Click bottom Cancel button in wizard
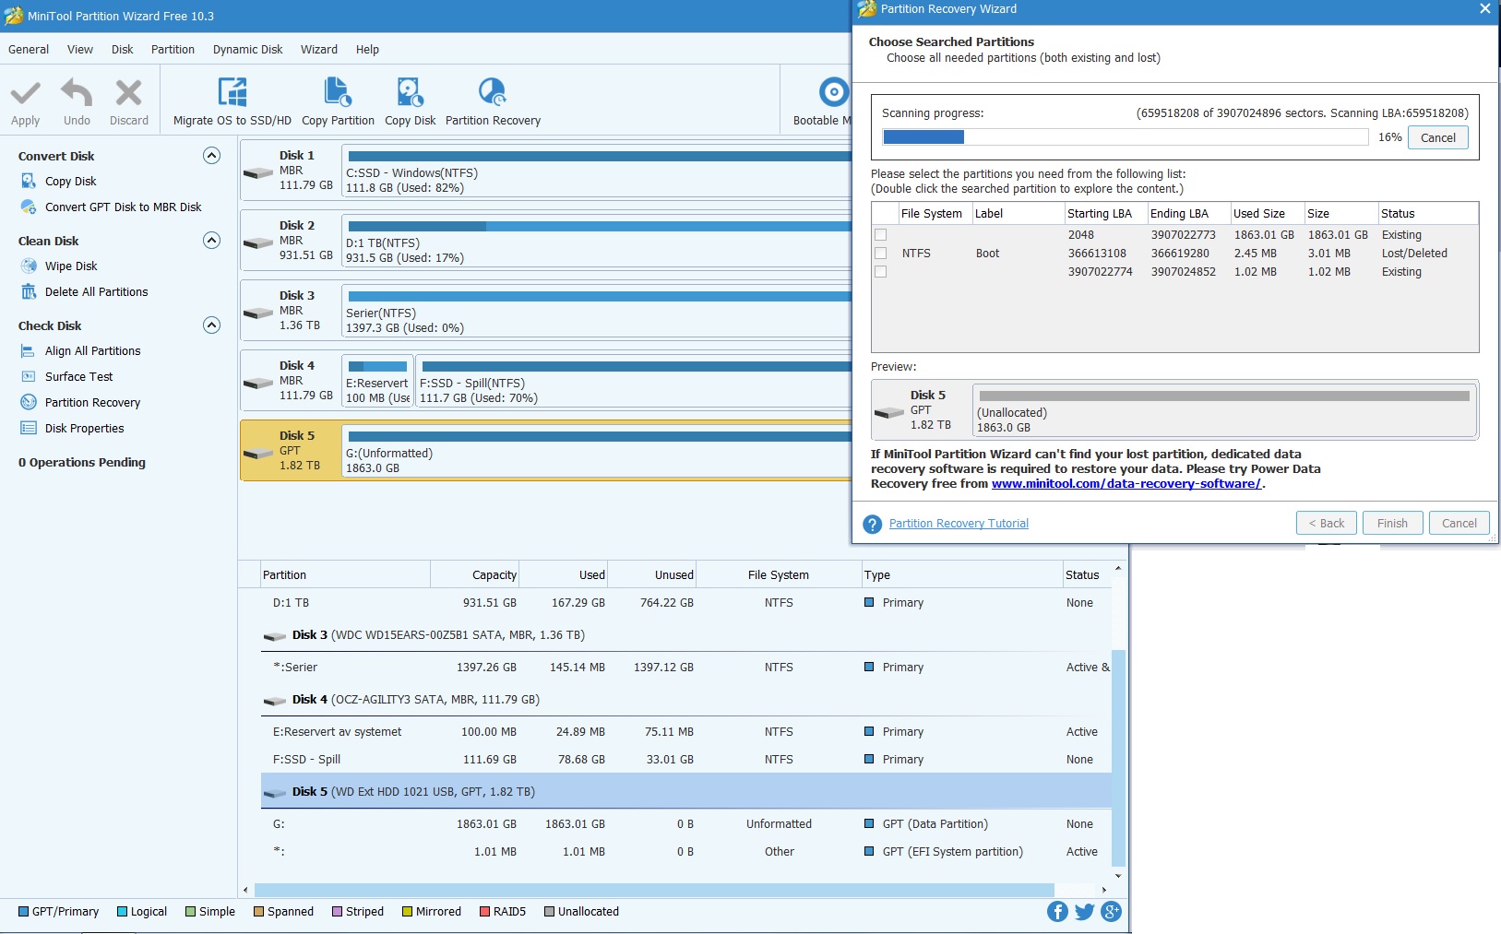Image resolution: width=1501 pixels, height=934 pixels. pos(1459,524)
